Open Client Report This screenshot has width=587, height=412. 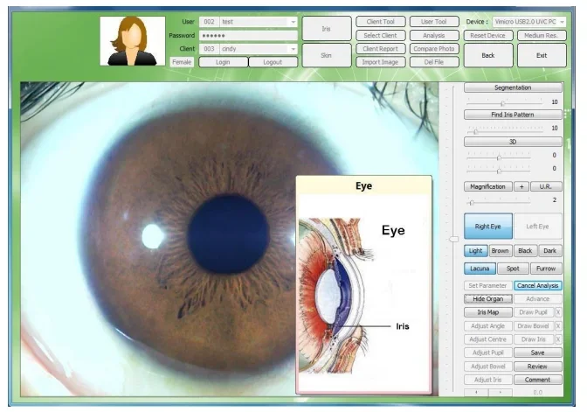[x=380, y=49]
